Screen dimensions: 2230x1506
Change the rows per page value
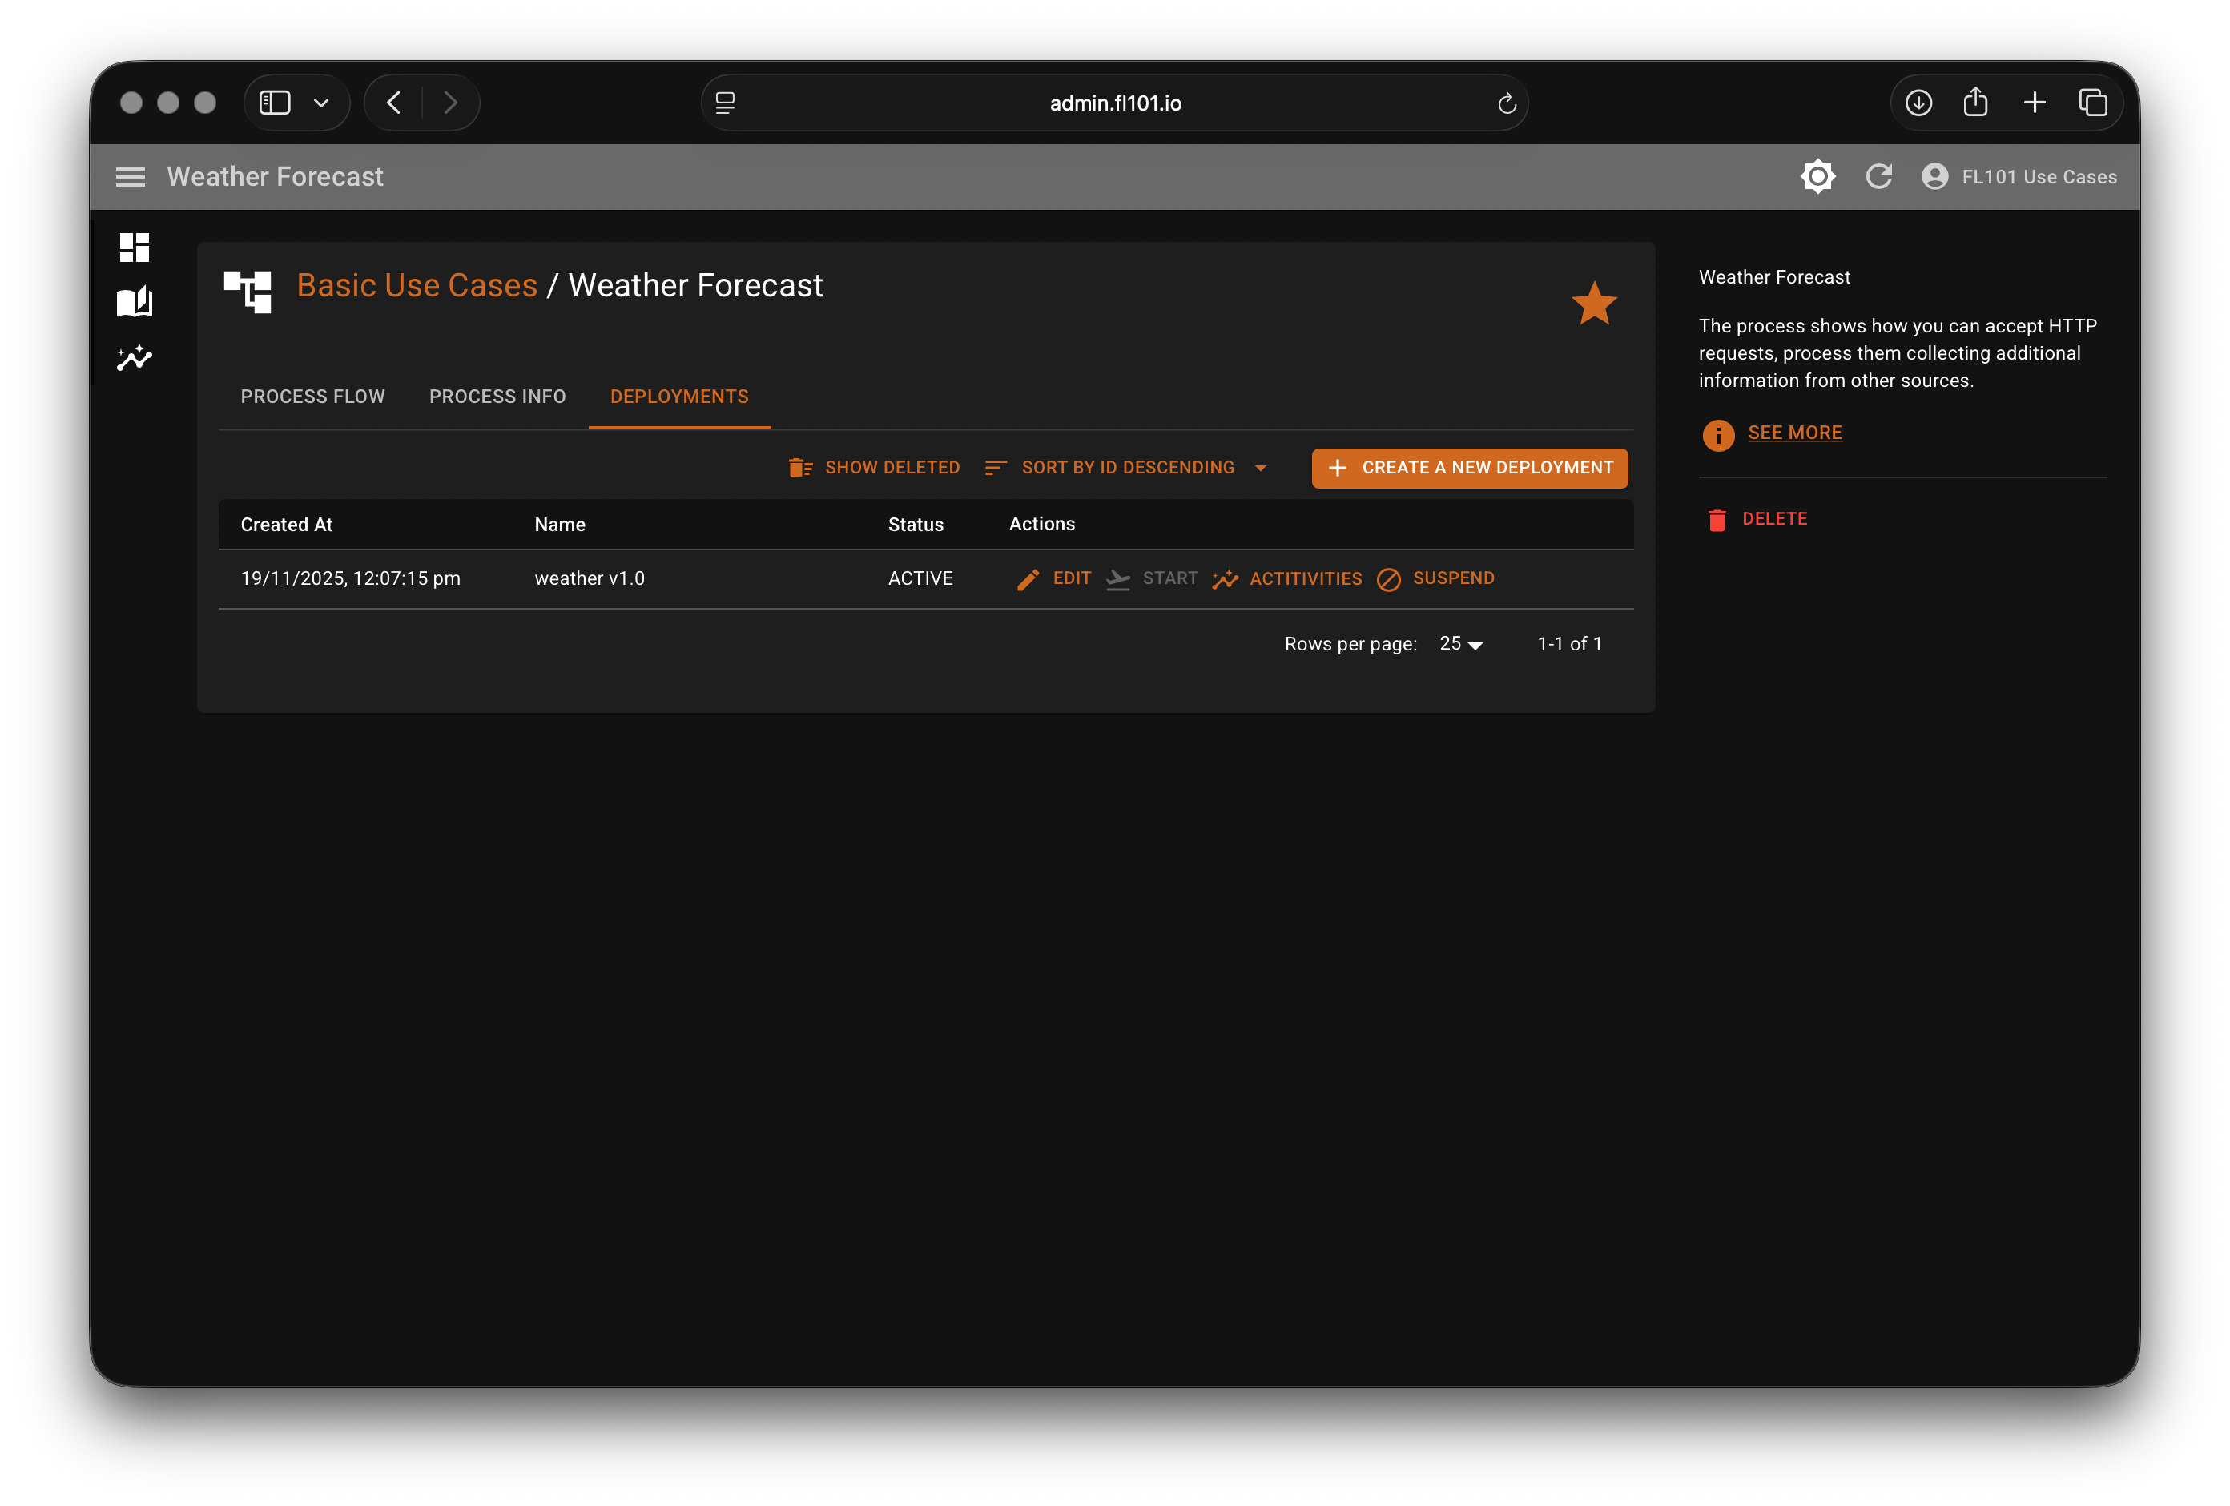click(1459, 644)
